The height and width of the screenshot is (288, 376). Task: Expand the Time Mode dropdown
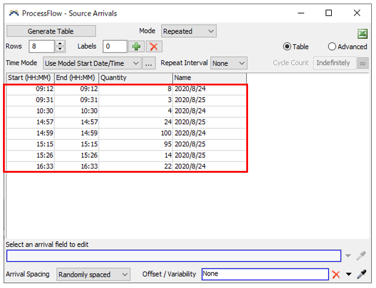[x=91, y=63]
